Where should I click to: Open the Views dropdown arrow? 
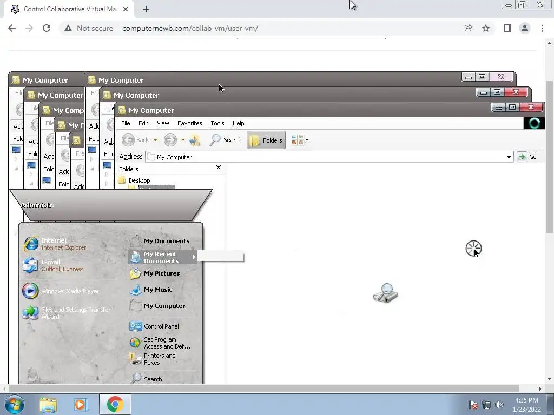307,140
